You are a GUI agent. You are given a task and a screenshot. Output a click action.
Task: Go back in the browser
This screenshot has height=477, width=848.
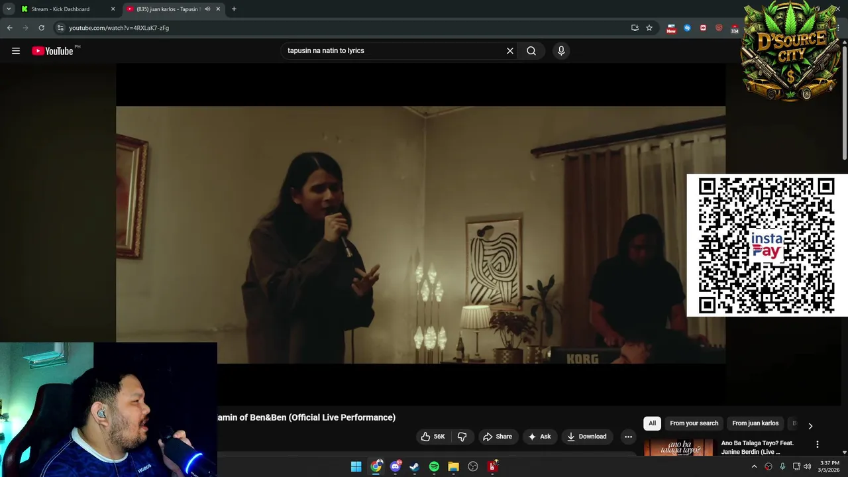pyautogui.click(x=9, y=28)
